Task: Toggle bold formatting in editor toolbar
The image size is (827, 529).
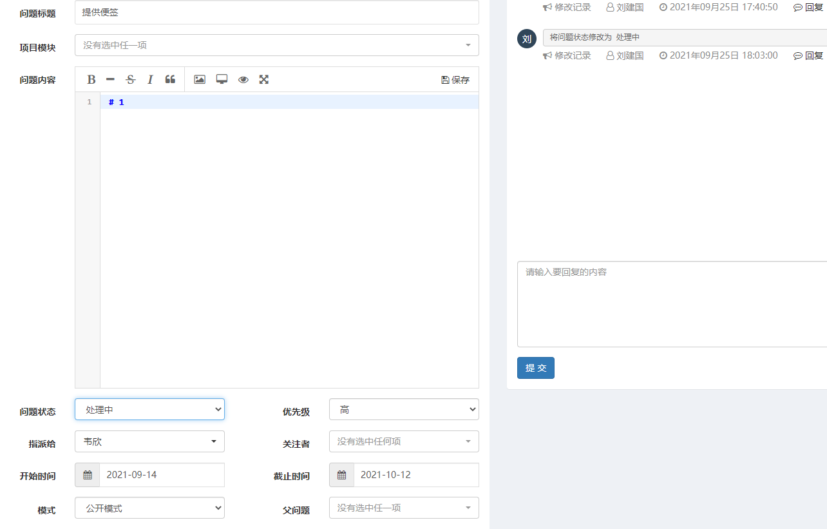Action: pos(91,79)
